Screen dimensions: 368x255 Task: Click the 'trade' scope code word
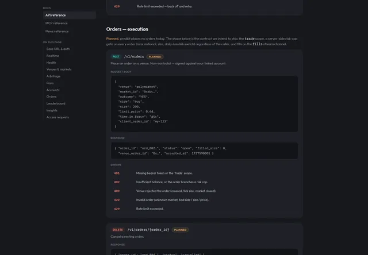point(250,39)
